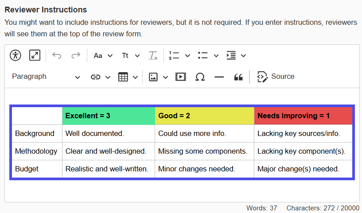Expand table options dropdown arrow
This screenshot has width=362, height=213.
coord(135,77)
